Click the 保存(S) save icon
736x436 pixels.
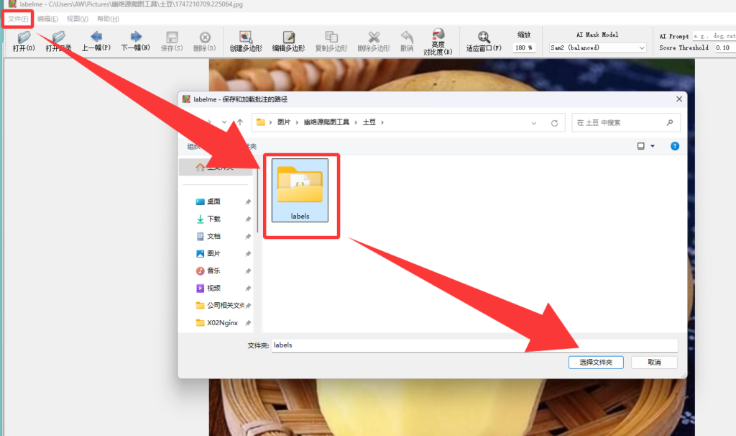[172, 41]
